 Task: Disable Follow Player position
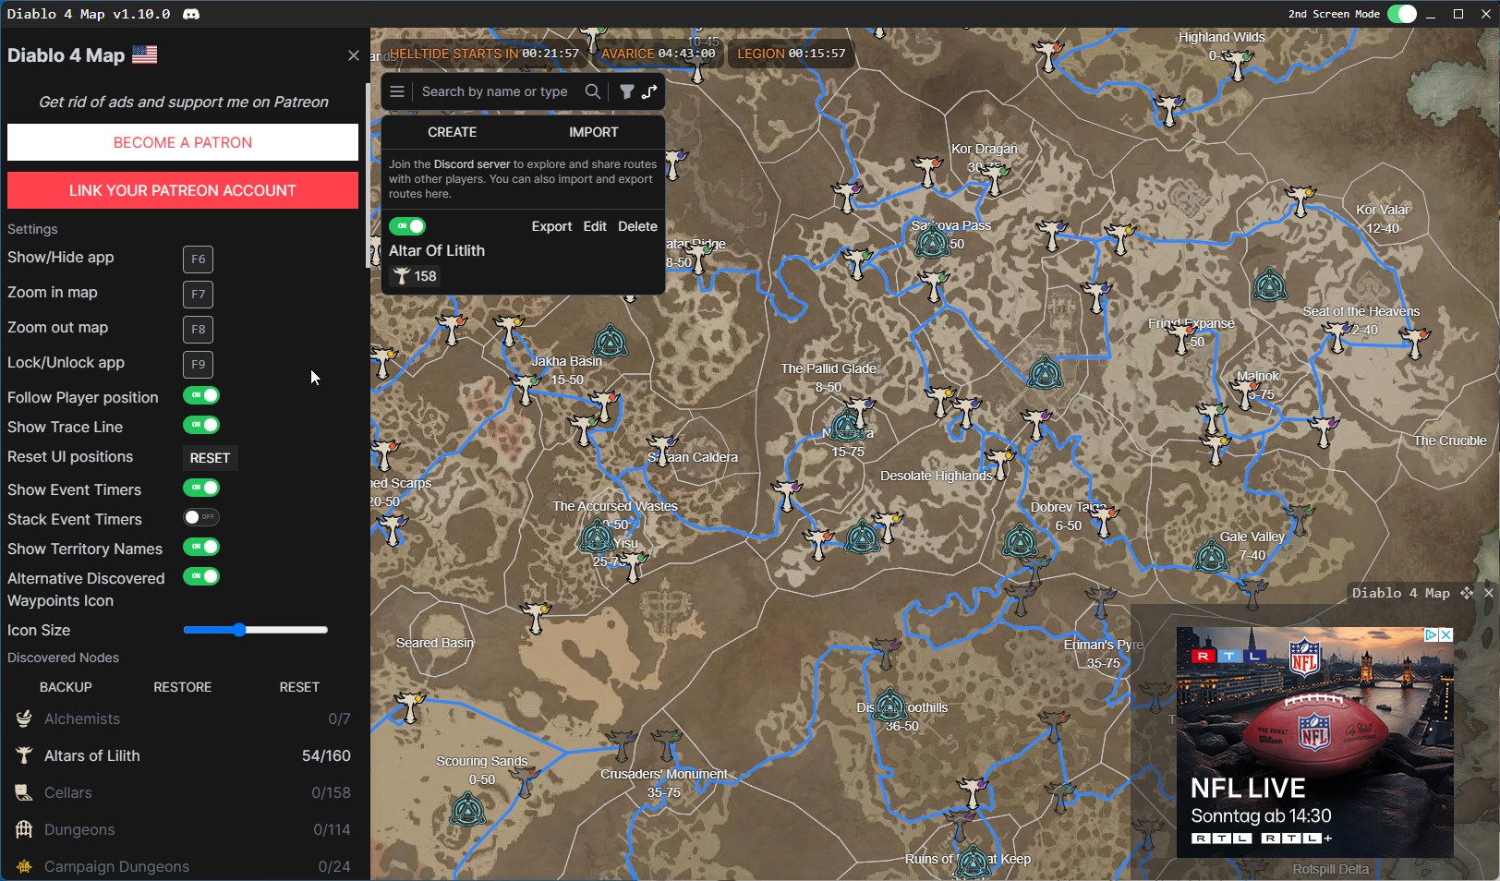coord(201,396)
